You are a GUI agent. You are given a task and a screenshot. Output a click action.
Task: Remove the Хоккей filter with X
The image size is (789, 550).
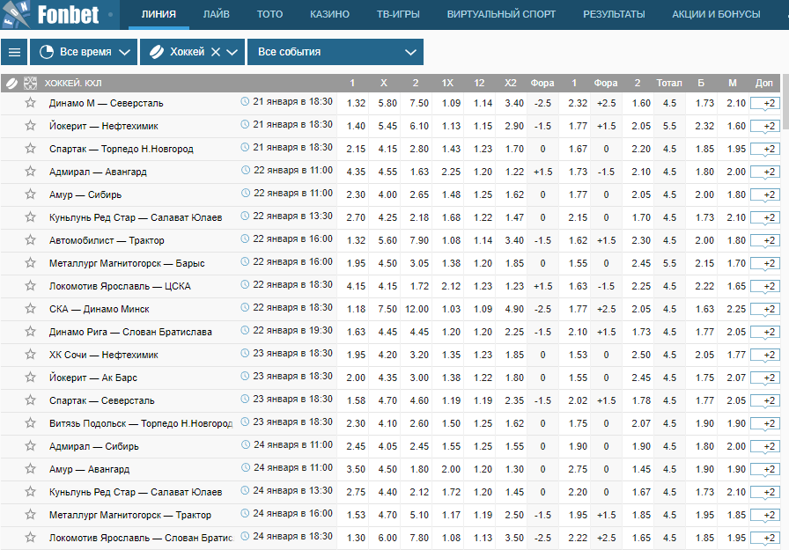click(216, 52)
